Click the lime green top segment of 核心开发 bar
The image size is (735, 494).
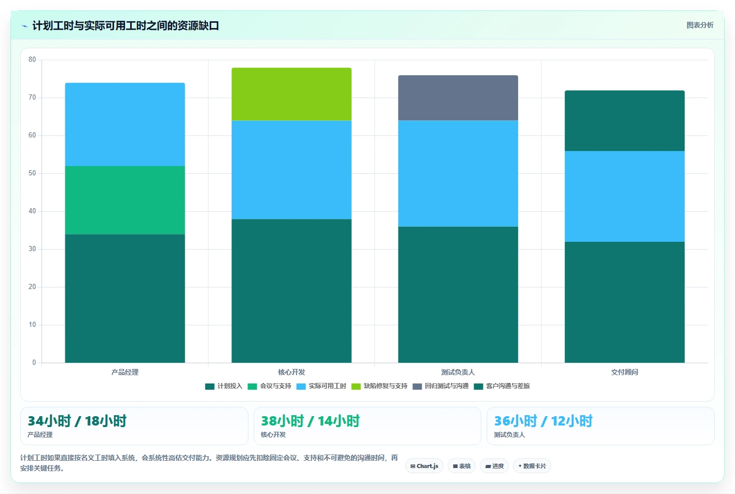292,94
